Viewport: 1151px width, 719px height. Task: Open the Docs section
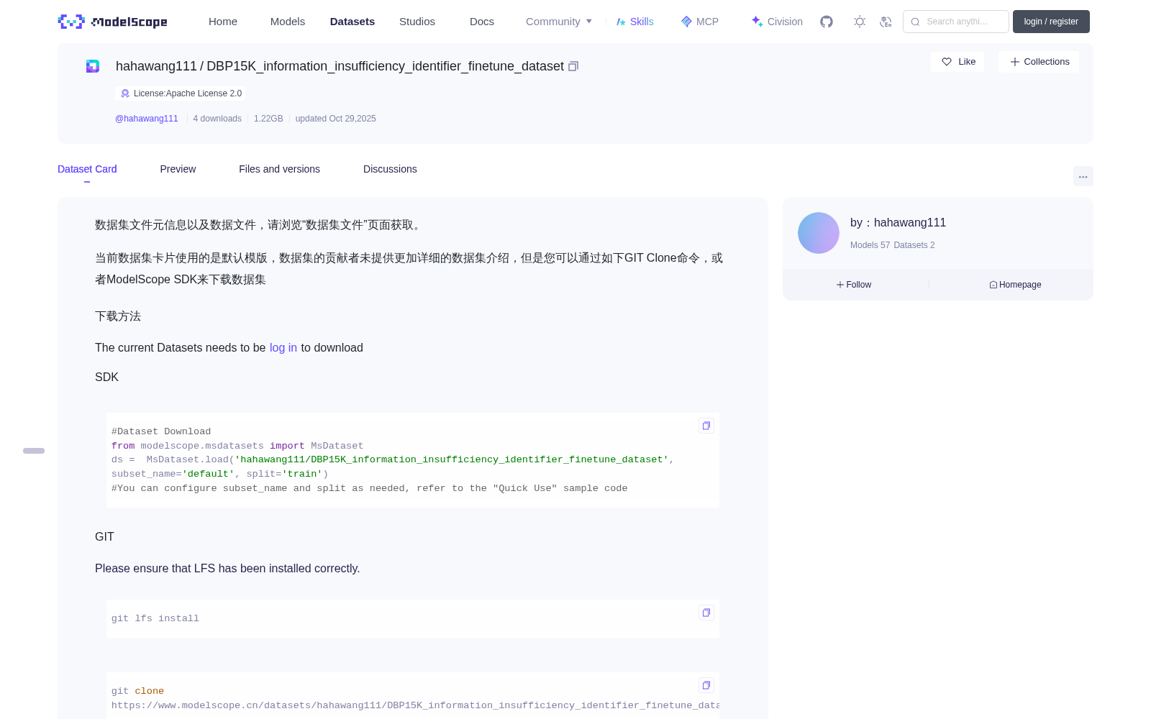[x=482, y=22]
